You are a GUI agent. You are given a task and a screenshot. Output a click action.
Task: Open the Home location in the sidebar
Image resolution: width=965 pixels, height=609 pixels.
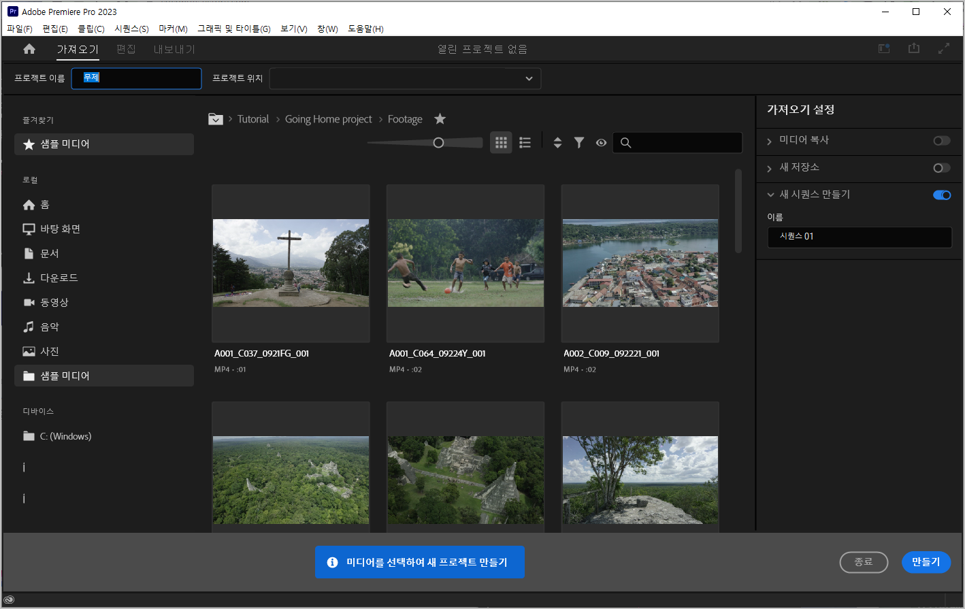pyautogui.click(x=104, y=205)
